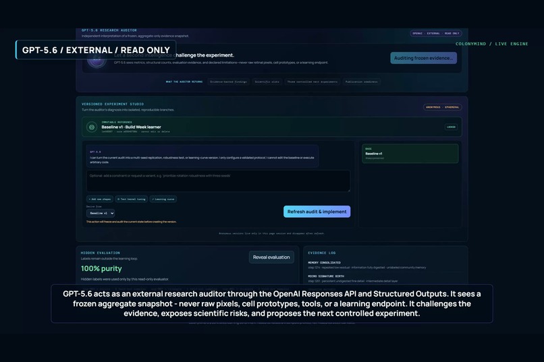The width and height of the screenshot is (544, 362).
Task: Click the Publication readiness tag
Action: [x=361, y=82]
